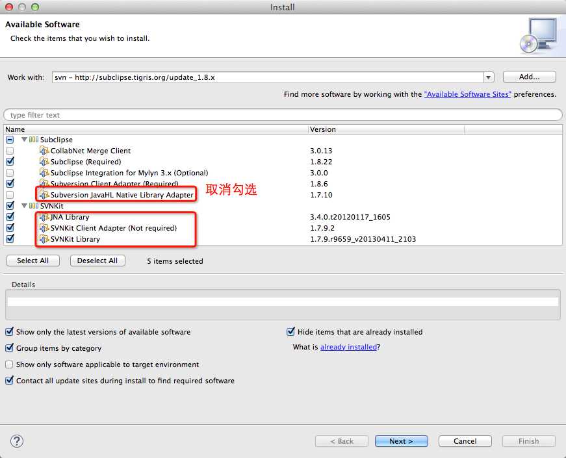Select the JNA Library row text

pos(70,217)
